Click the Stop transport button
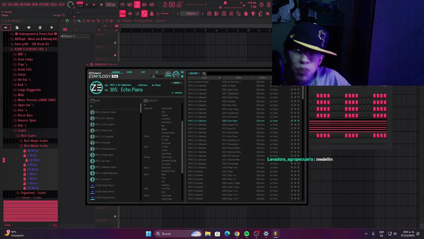Viewport: 424px width, 239px height. (x=94, y=5)
